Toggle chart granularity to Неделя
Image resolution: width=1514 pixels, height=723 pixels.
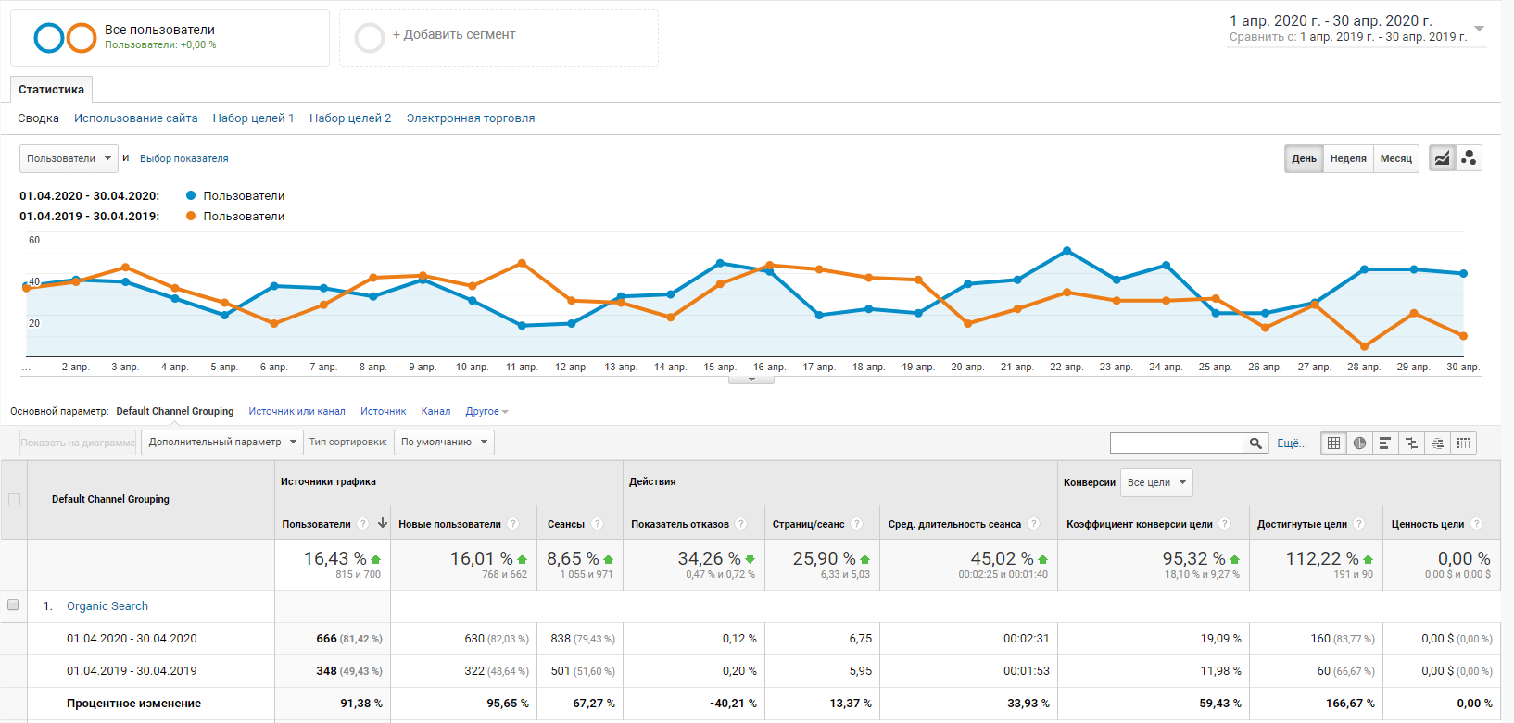click(x=1348, y=158)
